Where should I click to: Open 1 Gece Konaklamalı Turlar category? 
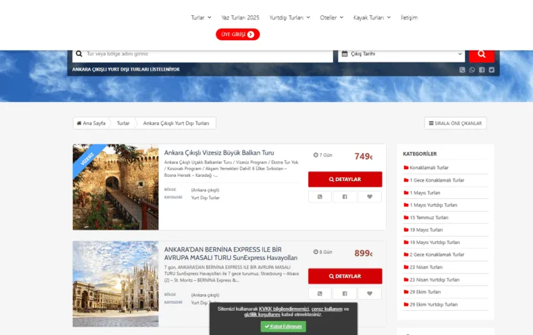click(x=437, y=180)
